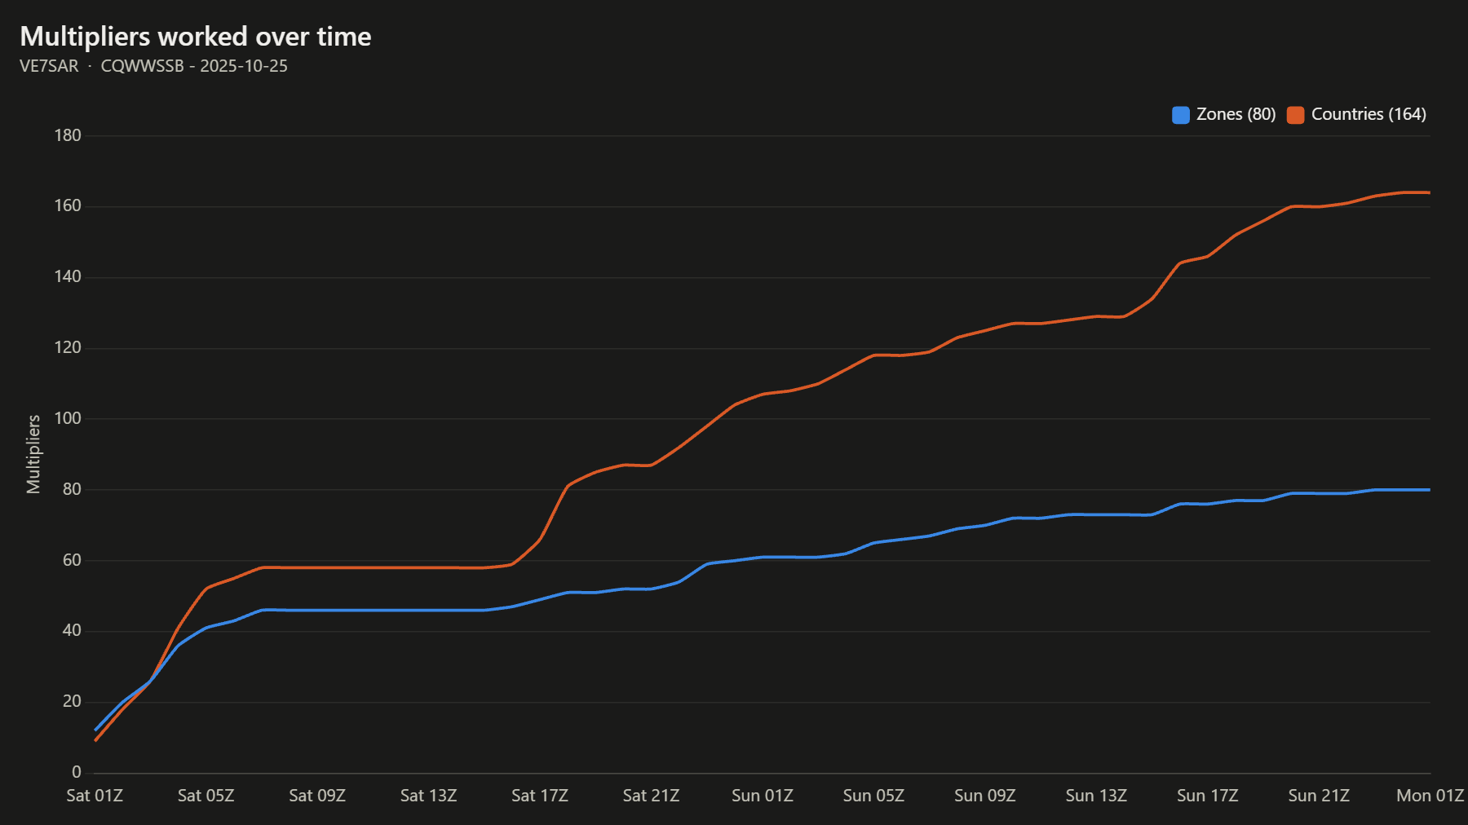1468x825 pixels.
Task: Click the 40 y-axis tick label
Action: (x=72, y=631)
